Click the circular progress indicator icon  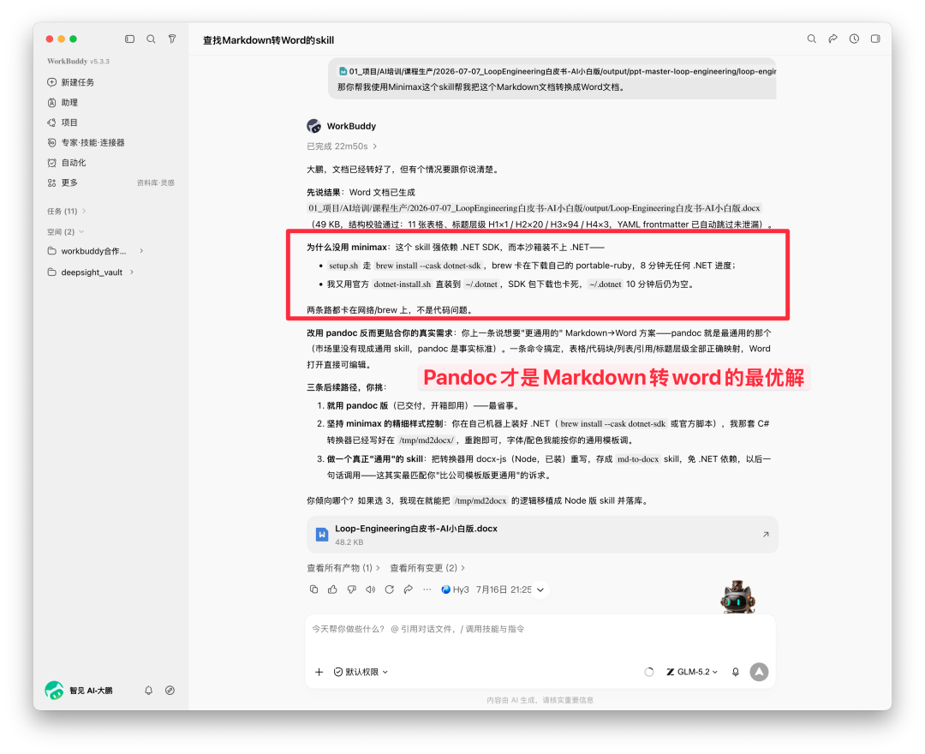pyautogui.click(x=649, y=672)
